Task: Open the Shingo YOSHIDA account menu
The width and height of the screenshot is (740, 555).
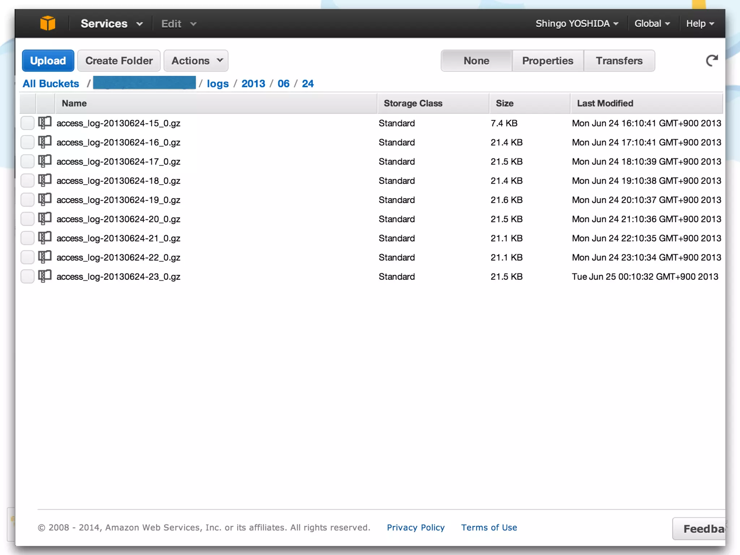Action: point(577,24)
